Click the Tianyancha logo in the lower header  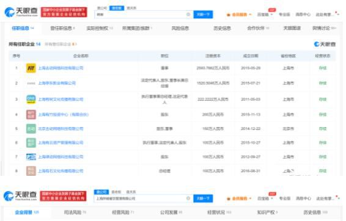pyautogui.click(x=20, y=195)
